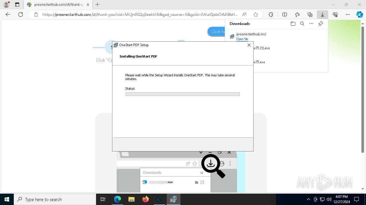View site information lock icon

point(36,15)
